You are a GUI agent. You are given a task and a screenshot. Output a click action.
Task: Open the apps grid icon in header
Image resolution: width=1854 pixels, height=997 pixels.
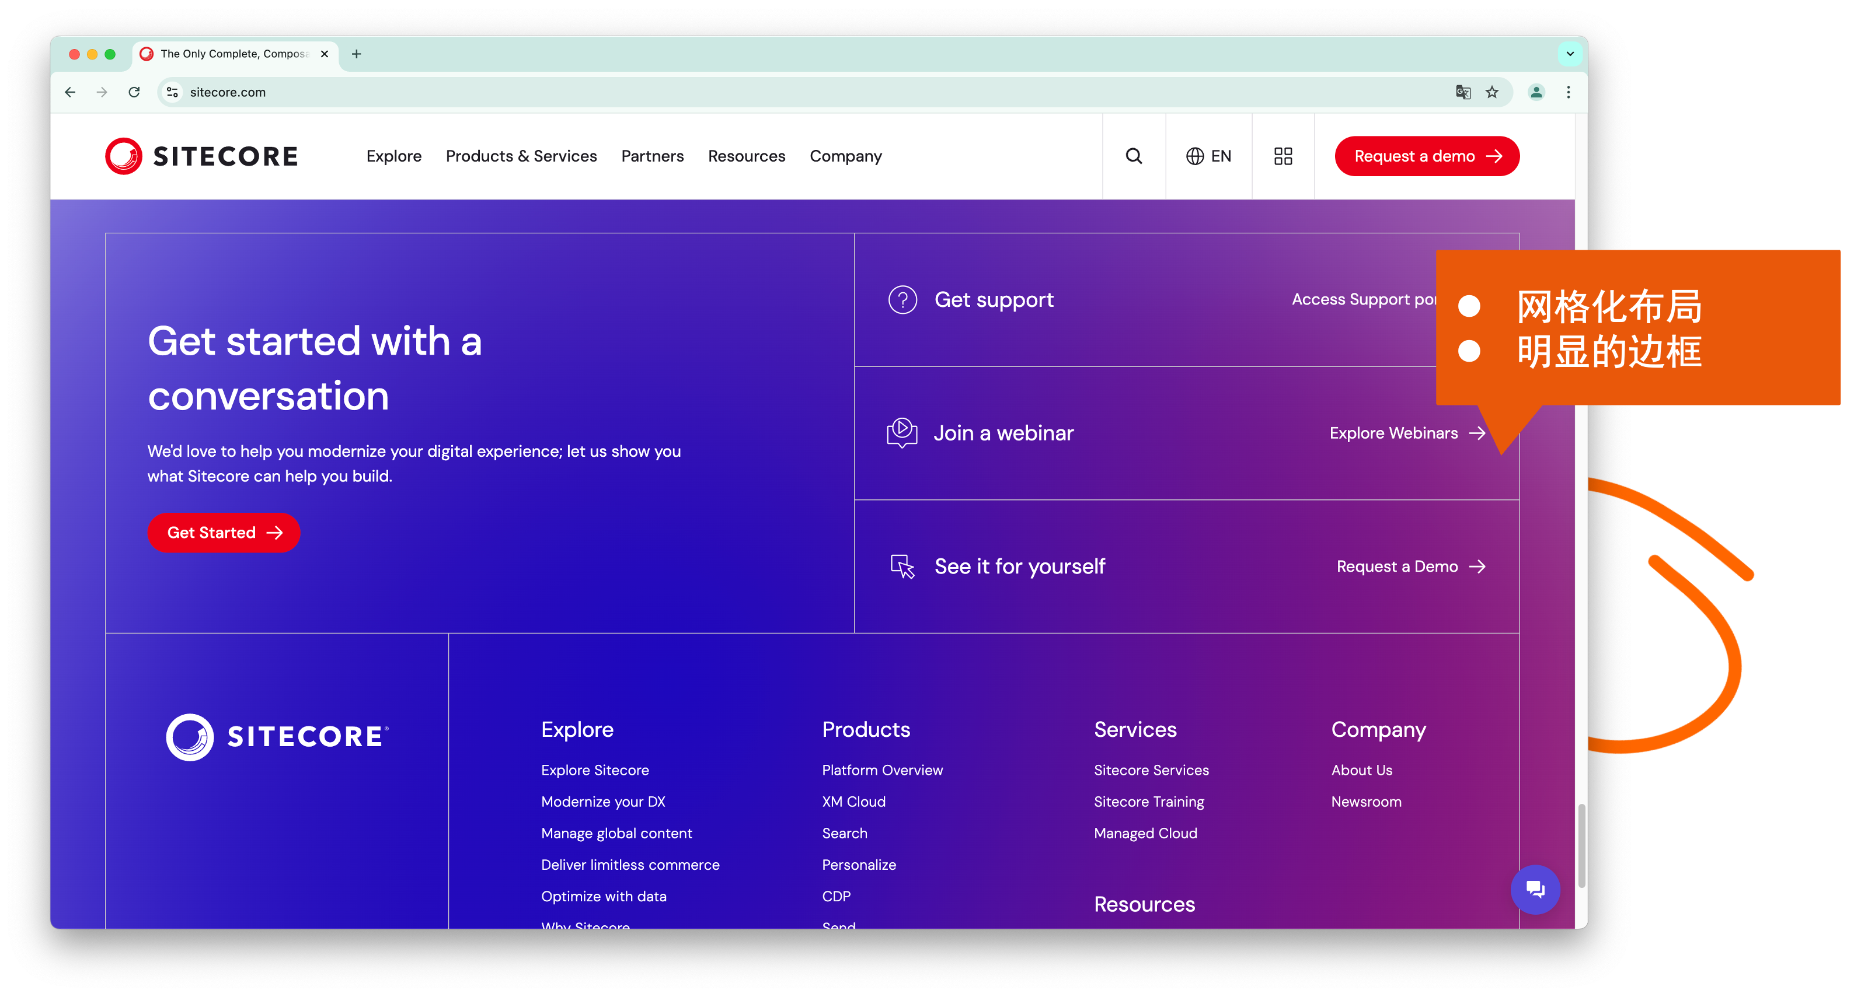point(1283,156)
